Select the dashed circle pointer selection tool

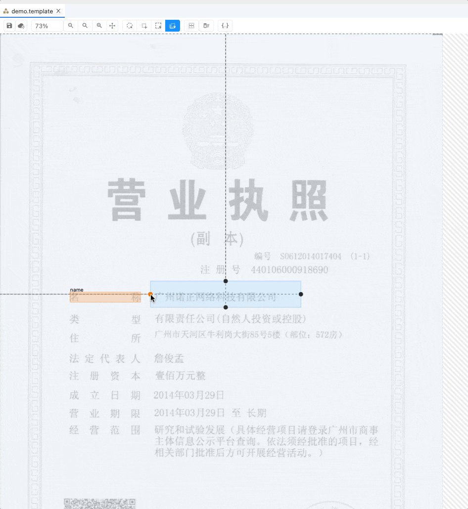click(x=130, y=26)
